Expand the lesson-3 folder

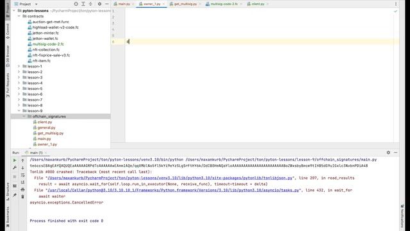(x=19, y=78)
